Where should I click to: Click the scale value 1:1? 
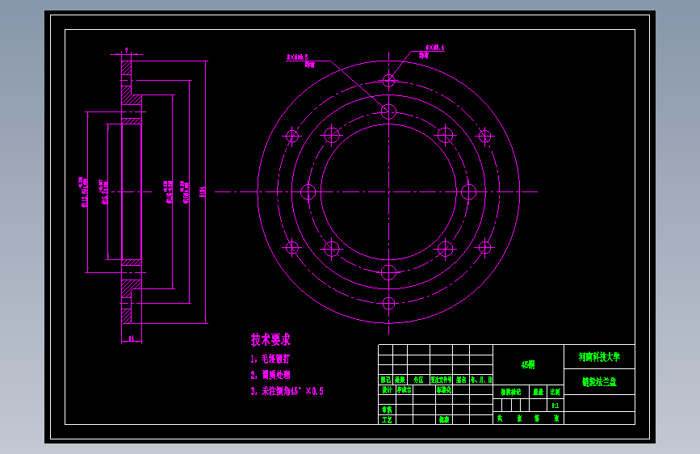click(x=555, y=406)
